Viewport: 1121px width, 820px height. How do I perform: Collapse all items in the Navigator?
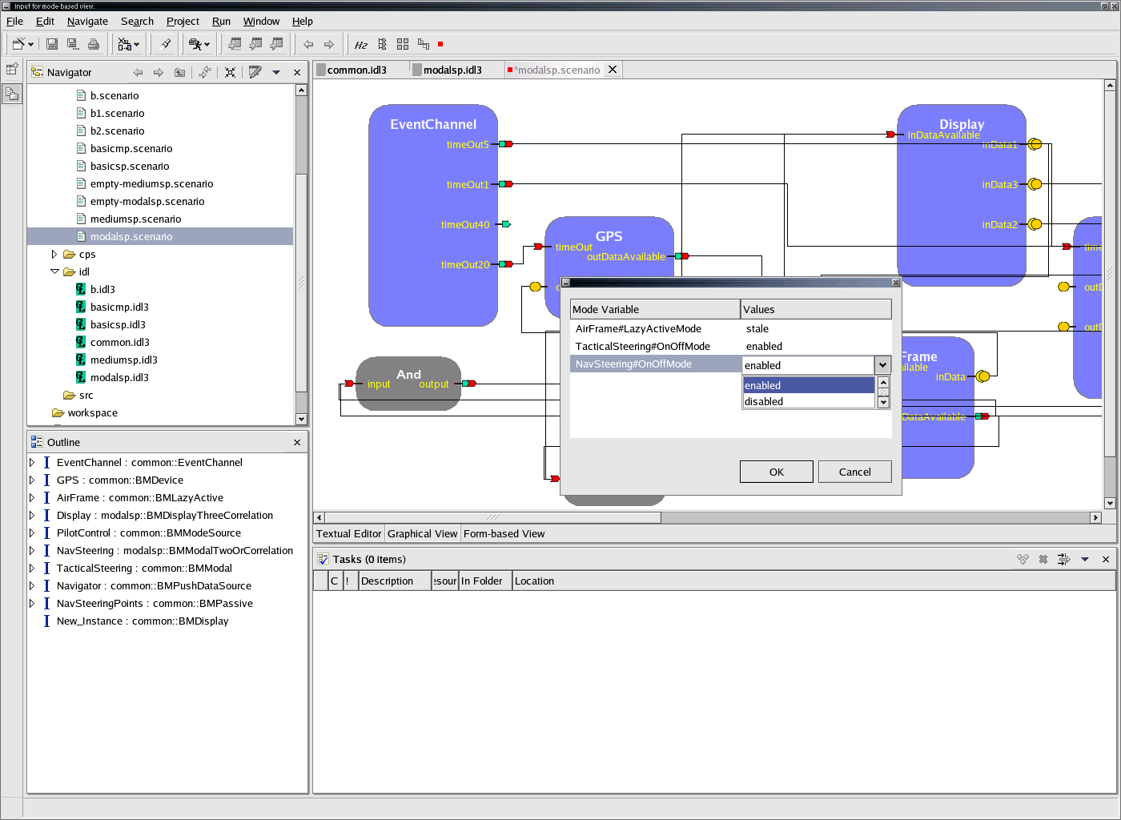coord(230,72)
